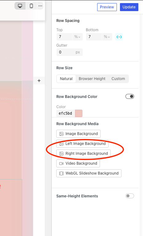The width and height of the screenshot is (143, 236).
Task: Click the Right Image Background button
Action: 83,154
